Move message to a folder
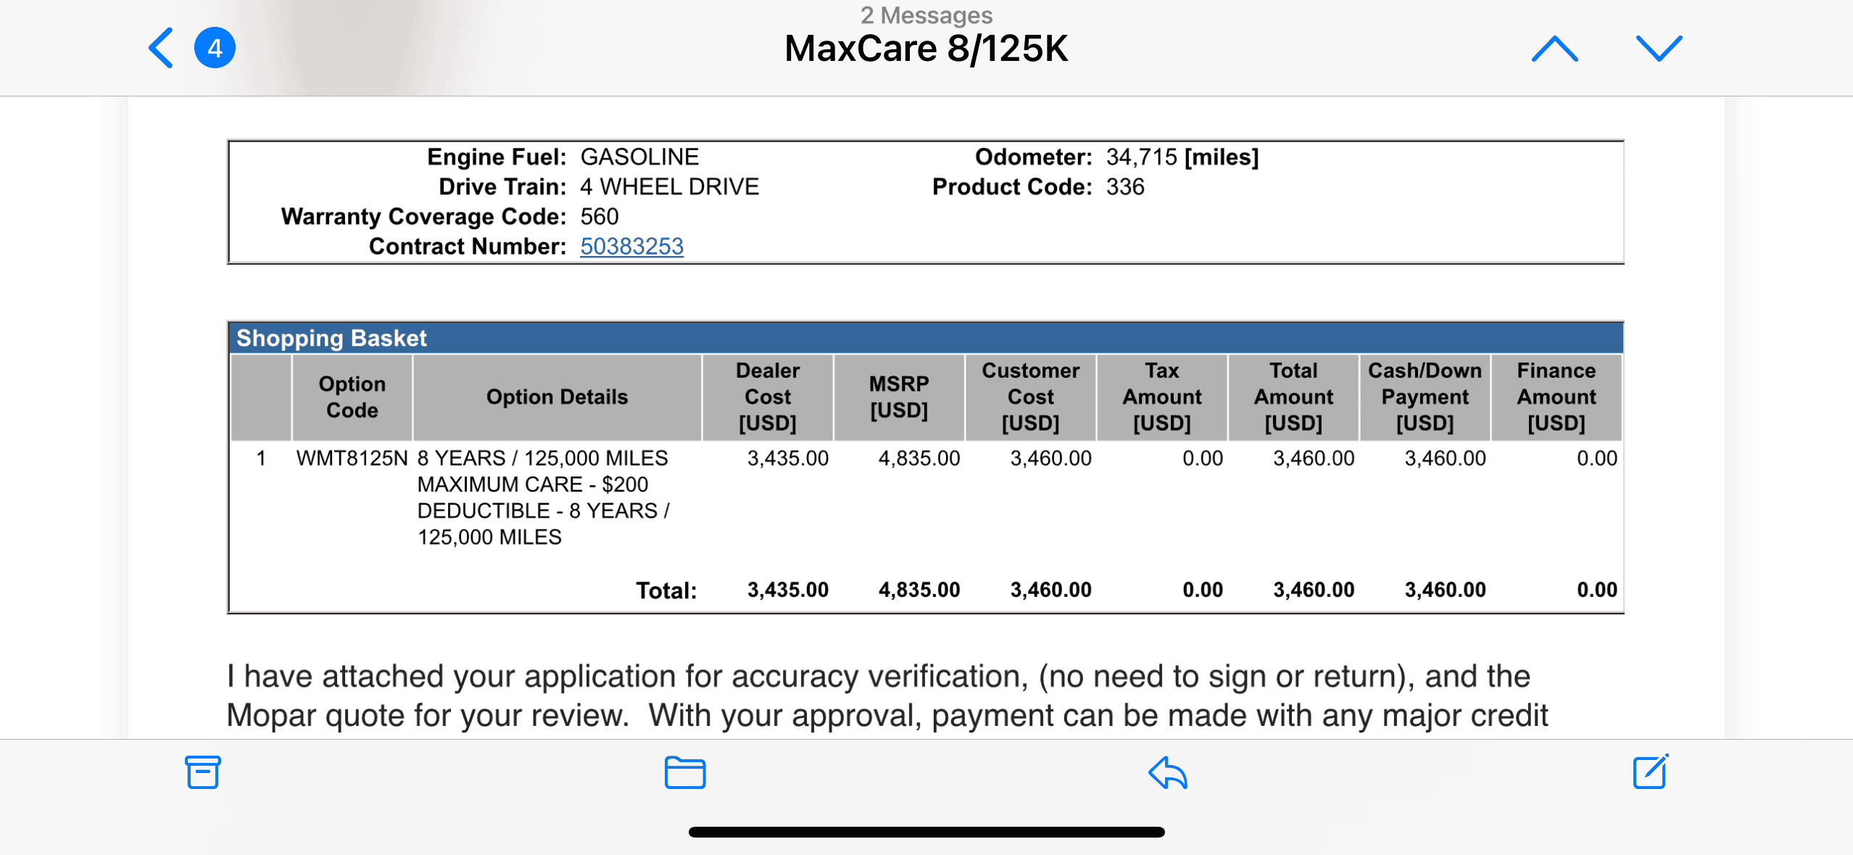 click(x=685, y=772)
